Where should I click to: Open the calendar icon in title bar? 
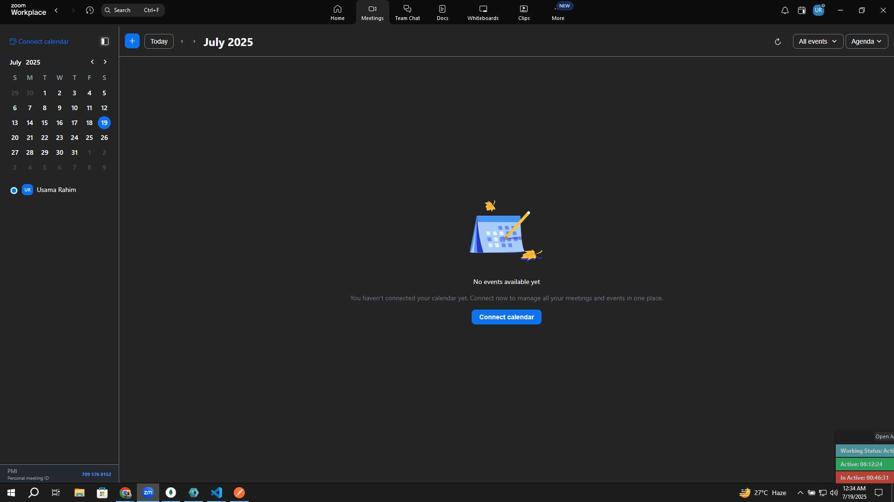[801, 10]
